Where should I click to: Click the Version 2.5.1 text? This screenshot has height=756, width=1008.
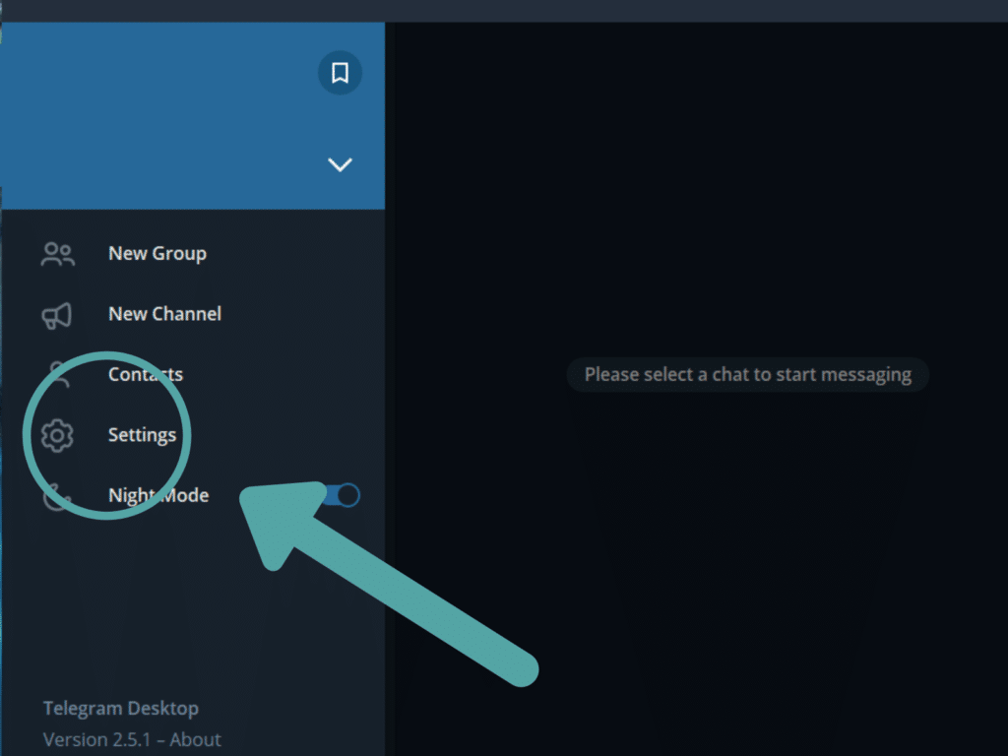[x=96, y=739]
